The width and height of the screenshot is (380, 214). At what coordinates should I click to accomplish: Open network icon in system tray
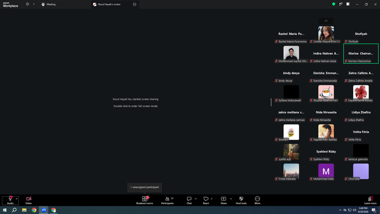point(350,210)
